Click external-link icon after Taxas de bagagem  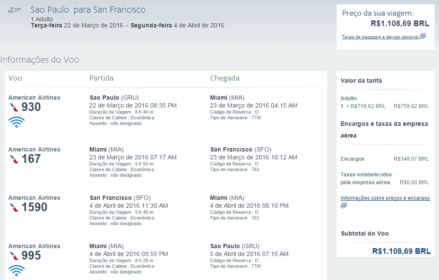[x=423, y=36]
